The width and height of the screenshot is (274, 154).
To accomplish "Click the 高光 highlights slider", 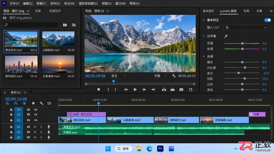I will pyautogui.click(x=242, y=73).
